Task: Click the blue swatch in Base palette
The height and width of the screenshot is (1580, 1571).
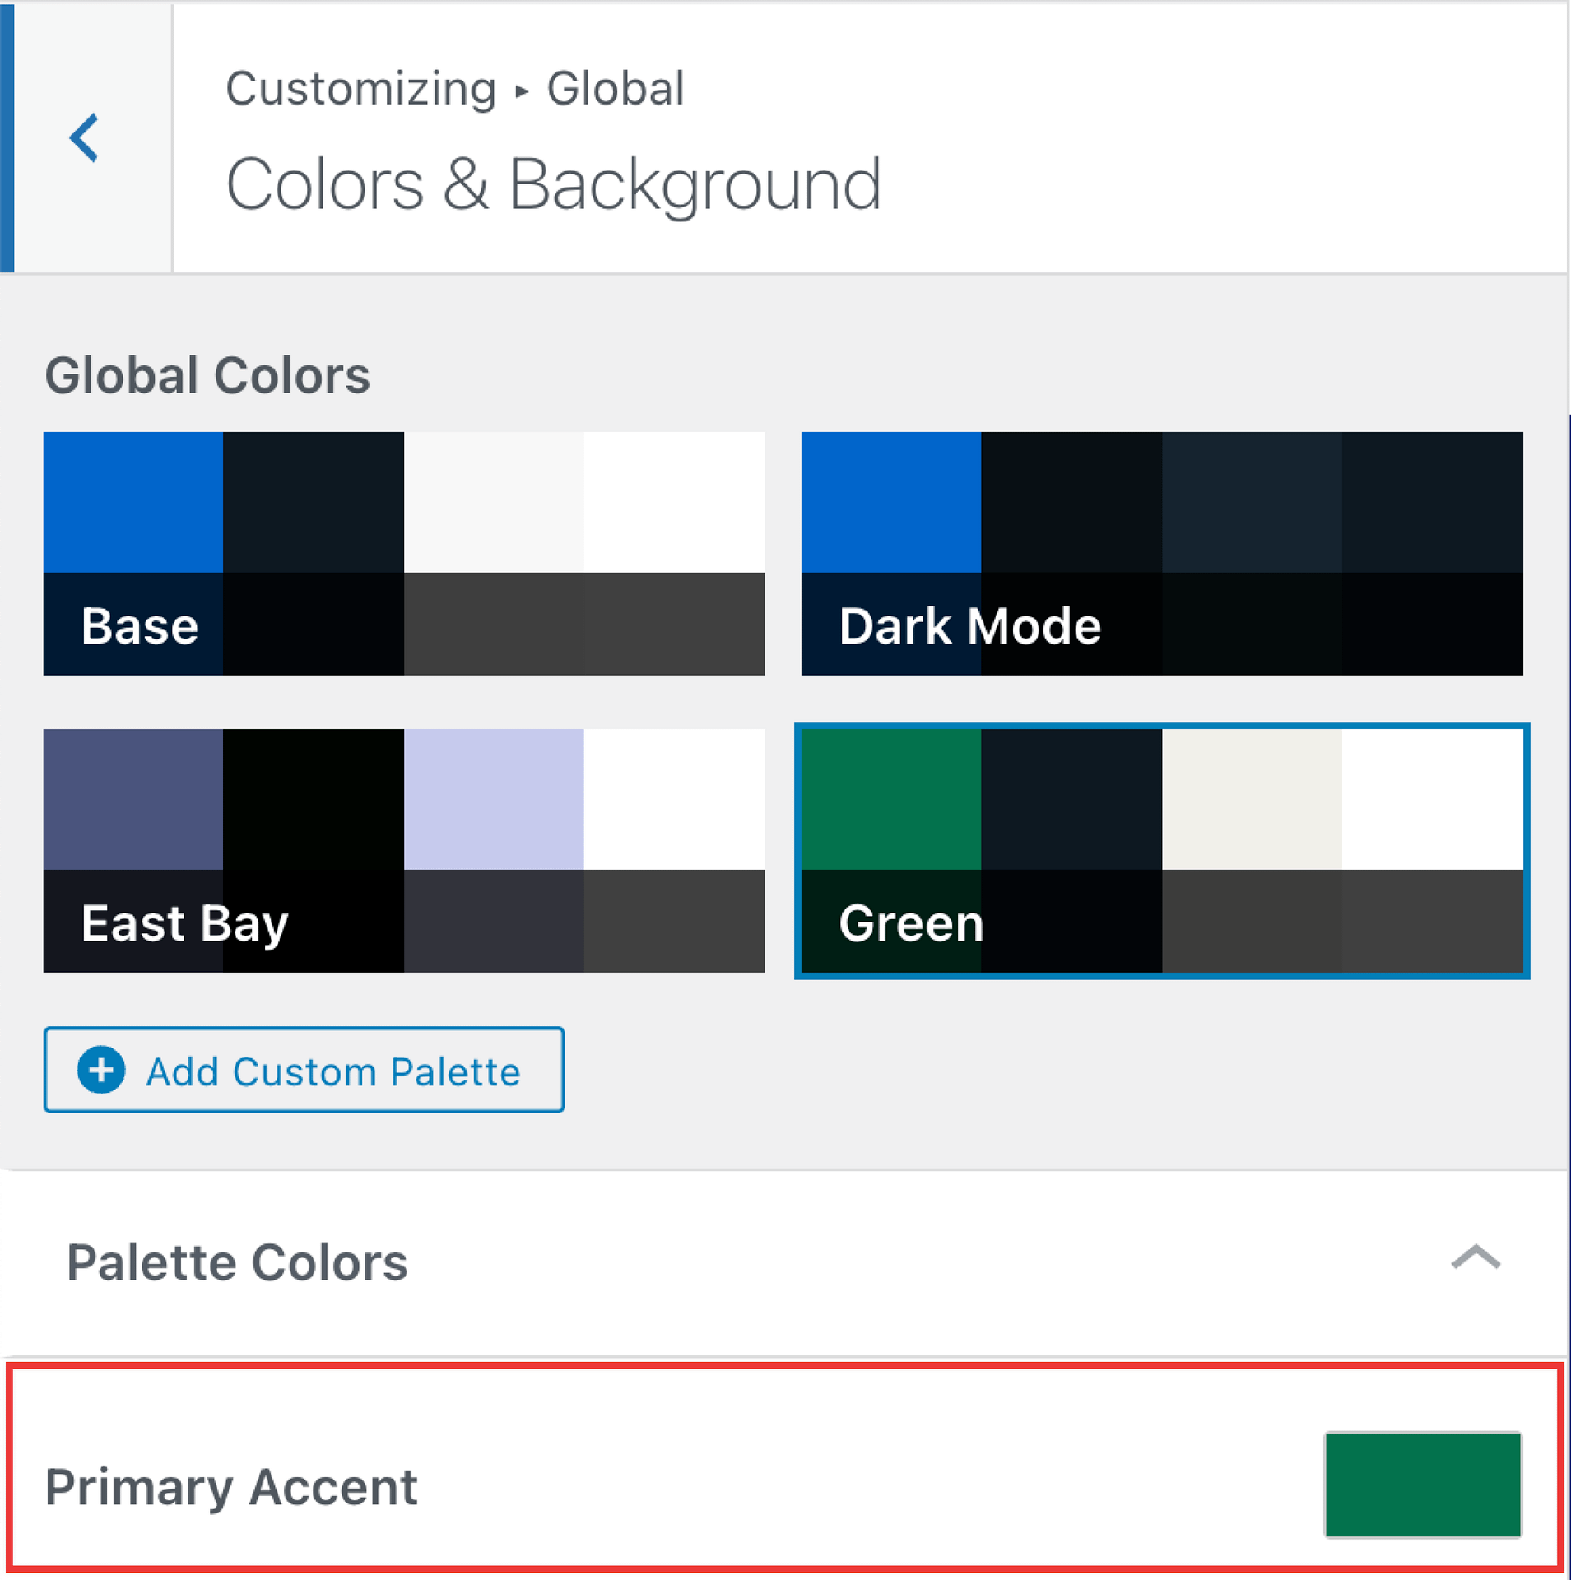Action: 133,502
